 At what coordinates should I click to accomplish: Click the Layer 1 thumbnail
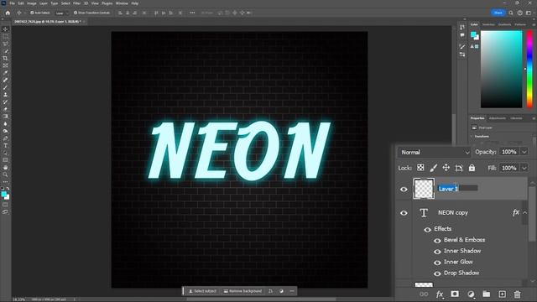point(424,188)
